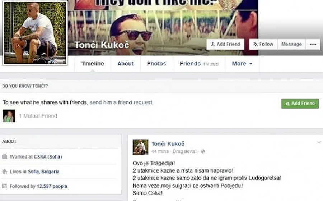Click the public globe icon on the post
This screenshot has width=323, height=201.
tap(203, 151)
